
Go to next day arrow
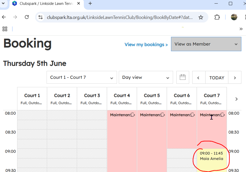(235, 78)
